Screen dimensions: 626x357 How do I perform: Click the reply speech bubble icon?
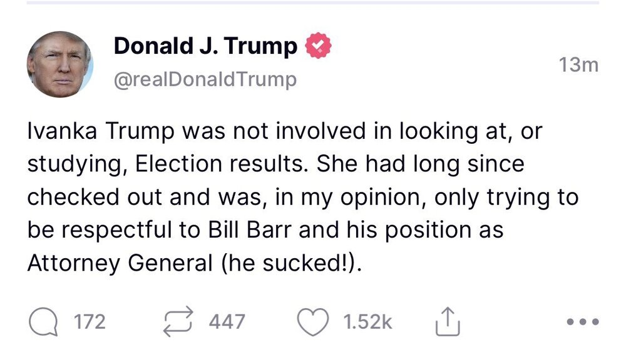click(43, 322)
